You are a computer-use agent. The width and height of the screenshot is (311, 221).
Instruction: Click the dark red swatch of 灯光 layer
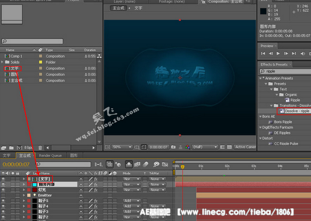click(x=35, y=190)
